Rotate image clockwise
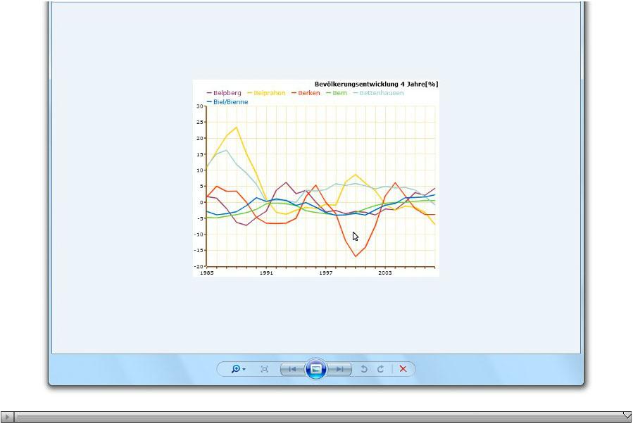The image size is (633, 424). [x=381, y=369]
